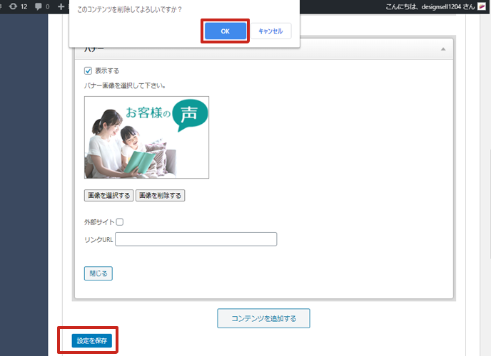Click the update count number 12

pyautogui.click(x=24, y=6)
